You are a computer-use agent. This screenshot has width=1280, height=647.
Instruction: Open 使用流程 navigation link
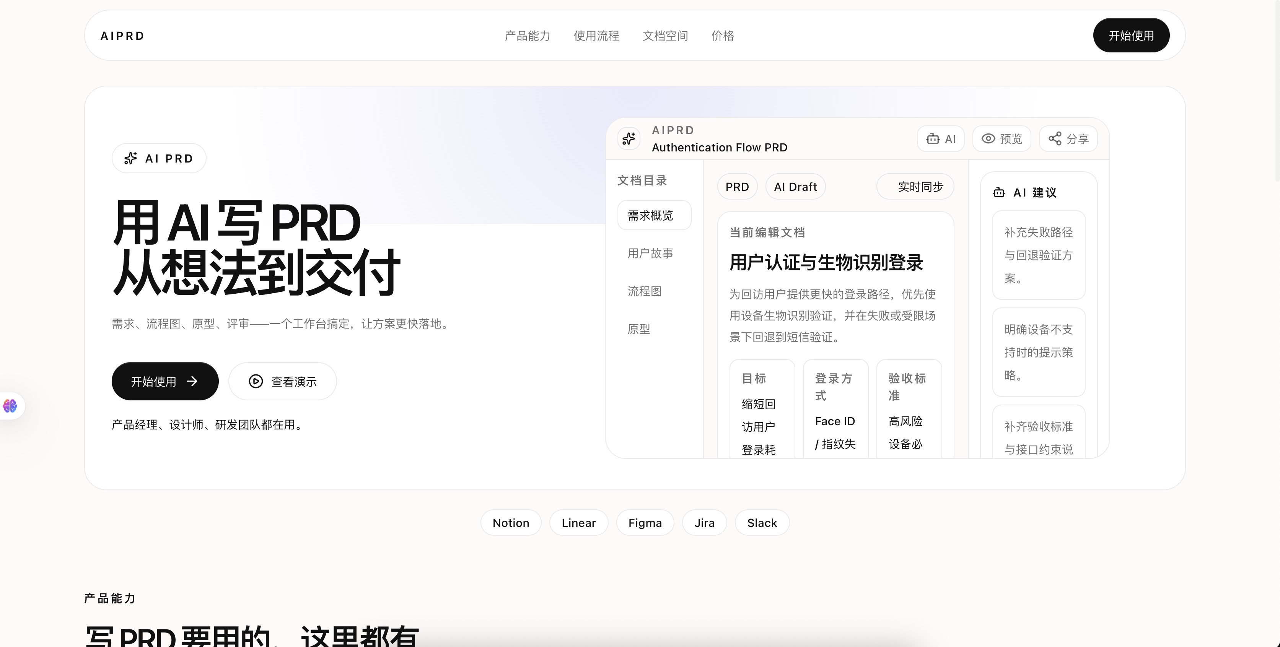(x=596, y=36)
